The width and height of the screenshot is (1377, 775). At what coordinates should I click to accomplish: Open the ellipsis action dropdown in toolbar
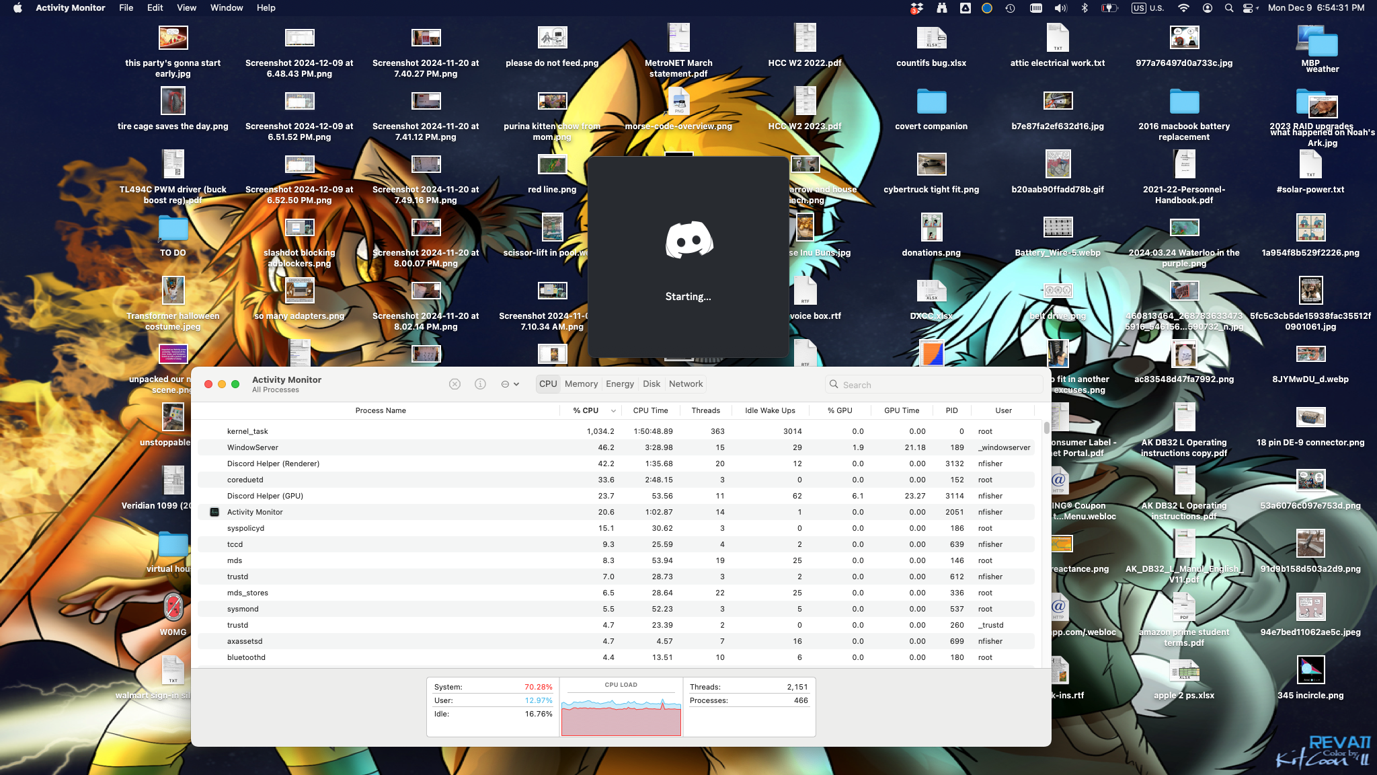click(510, 384)
